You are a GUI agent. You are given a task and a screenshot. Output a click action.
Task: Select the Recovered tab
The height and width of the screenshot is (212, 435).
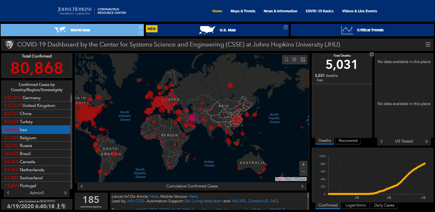(x=348, y=141)
